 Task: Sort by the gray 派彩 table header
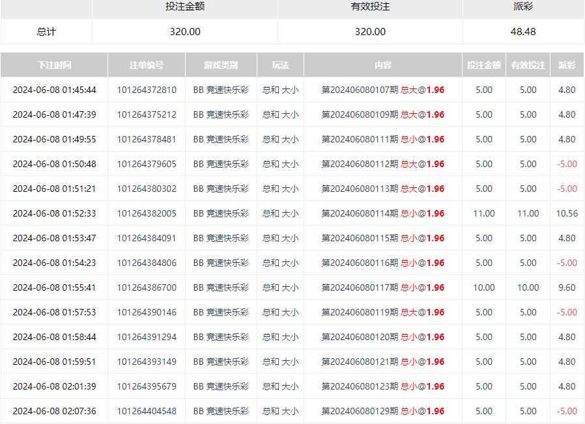tap(567, 65)
